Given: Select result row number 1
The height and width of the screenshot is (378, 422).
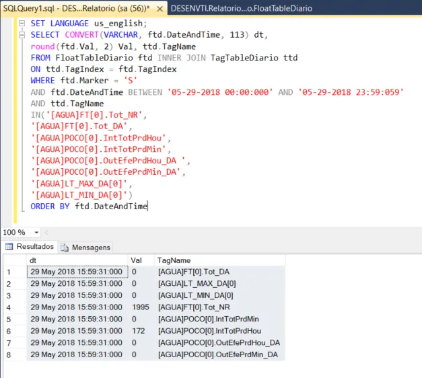Looking at the screenshot, I should [x=9, y=272].
